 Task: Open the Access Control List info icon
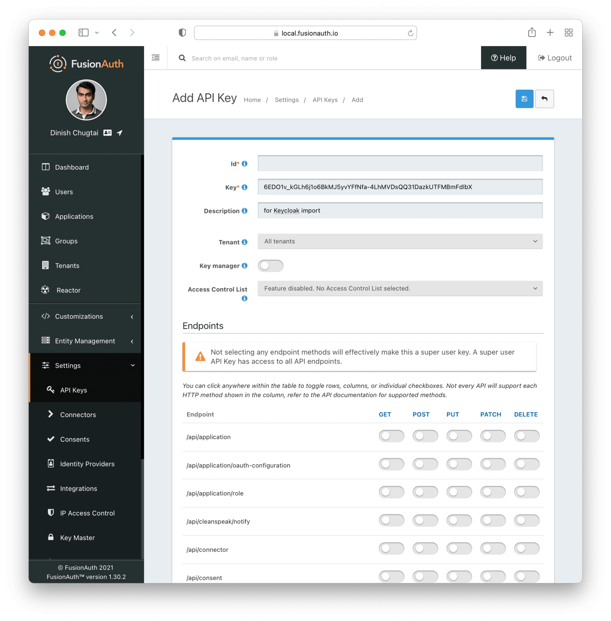tap(244, 298)
